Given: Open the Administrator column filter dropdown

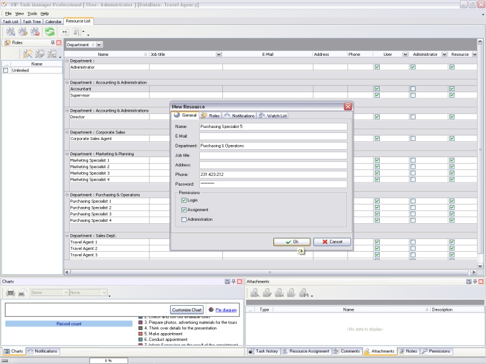Looking at the screenshot, I should coord(445,54).
